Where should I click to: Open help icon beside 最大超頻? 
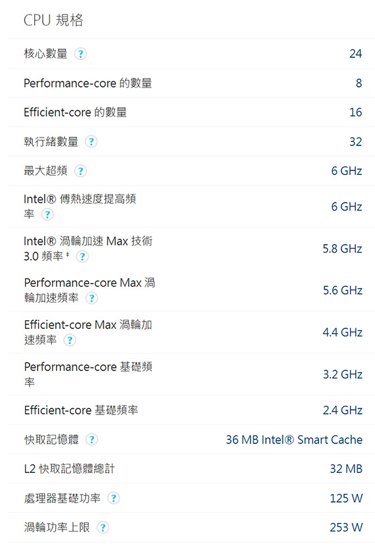click(x=80, y=171)
